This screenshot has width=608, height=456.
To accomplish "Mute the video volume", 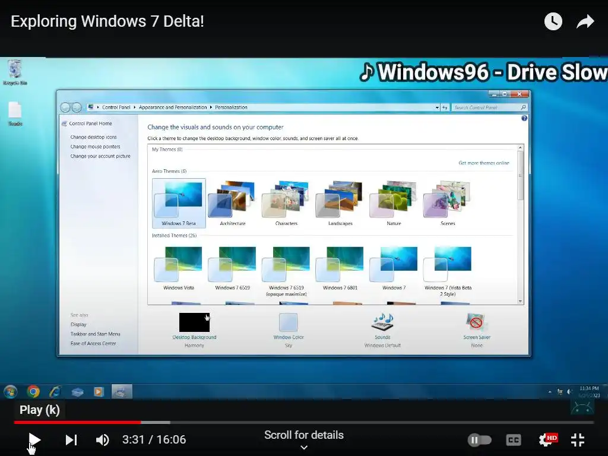I will point(102,440).
